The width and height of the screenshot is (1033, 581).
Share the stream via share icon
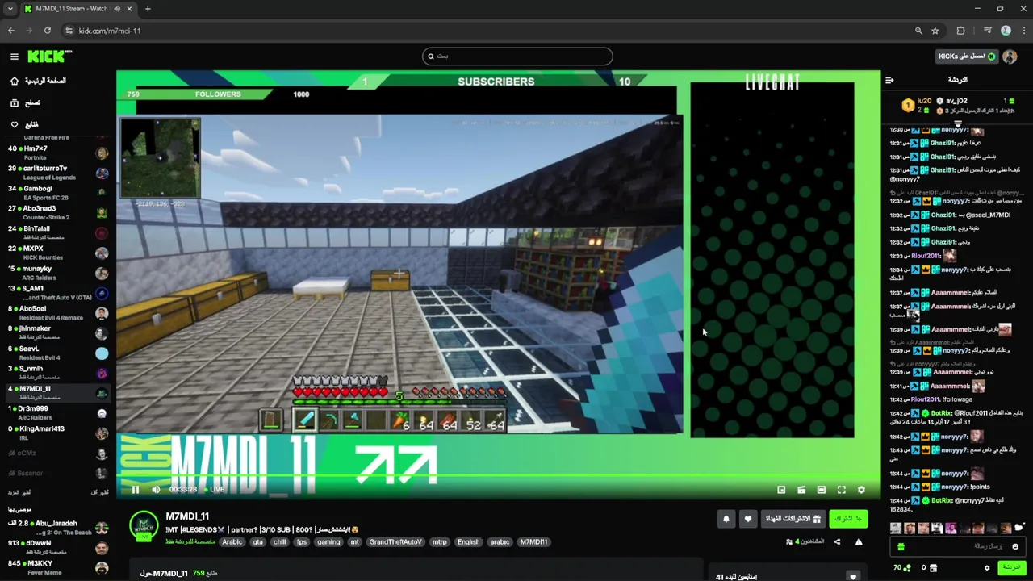[837, 541]
